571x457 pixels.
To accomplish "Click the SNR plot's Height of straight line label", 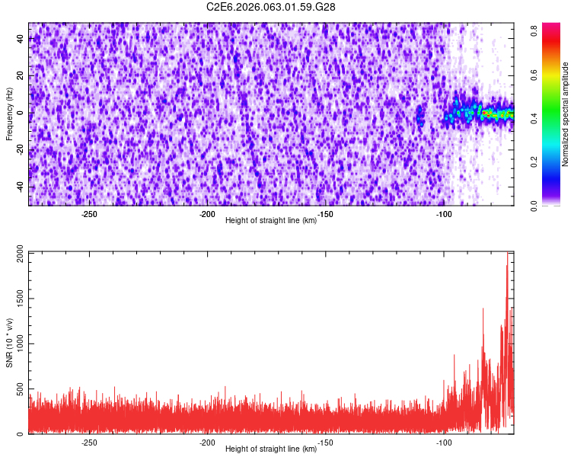I will (x=271, y=449).
